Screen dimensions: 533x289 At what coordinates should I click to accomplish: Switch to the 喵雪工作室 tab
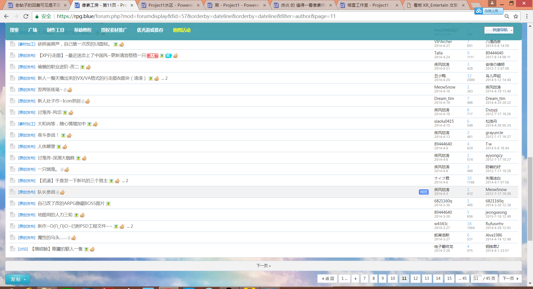(x=369, y=5)
